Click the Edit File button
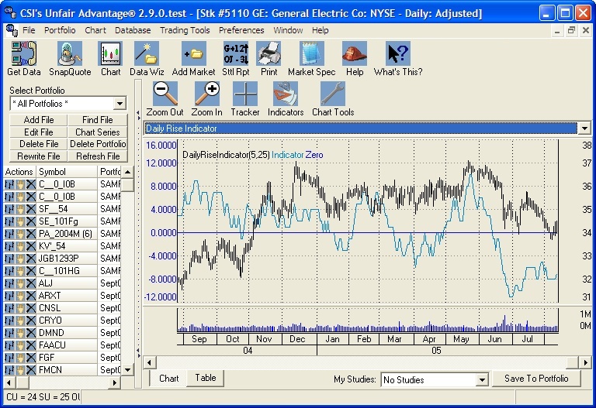This screenshot has width=596, height=408. point(39,132)
